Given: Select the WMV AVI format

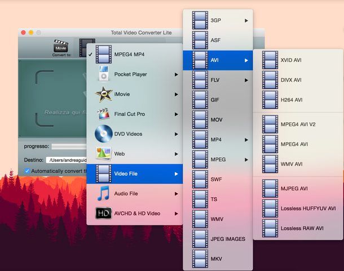Looking at the screenshot, I should [298, 164].
